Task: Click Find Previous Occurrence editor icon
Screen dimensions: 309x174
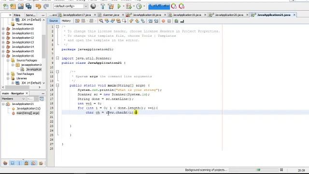Action: [107, 21]
